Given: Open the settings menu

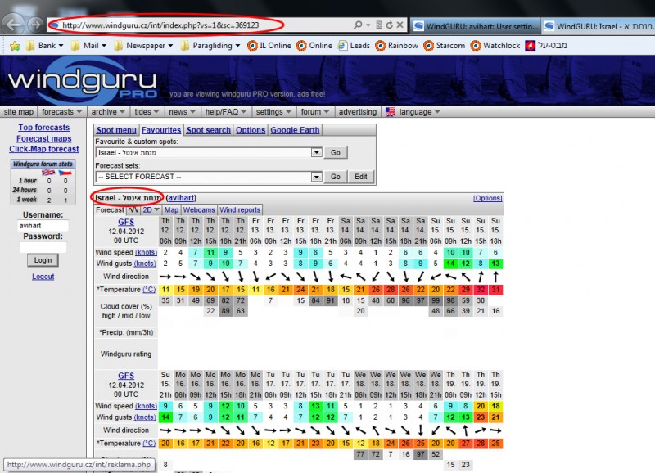Looking at the screenshot, I should (x=273, y=112).
